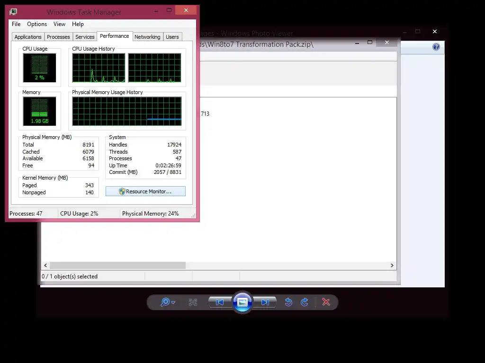This screenshot has height=363, width=485.
Task: Go to next photo in Photo Viewer
Action: point(265,302)
